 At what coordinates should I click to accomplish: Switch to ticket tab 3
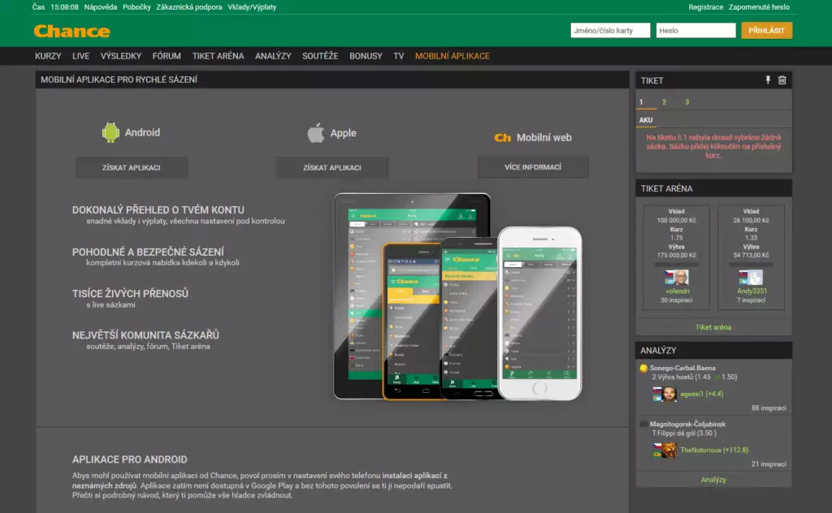(x=687, y=102)
